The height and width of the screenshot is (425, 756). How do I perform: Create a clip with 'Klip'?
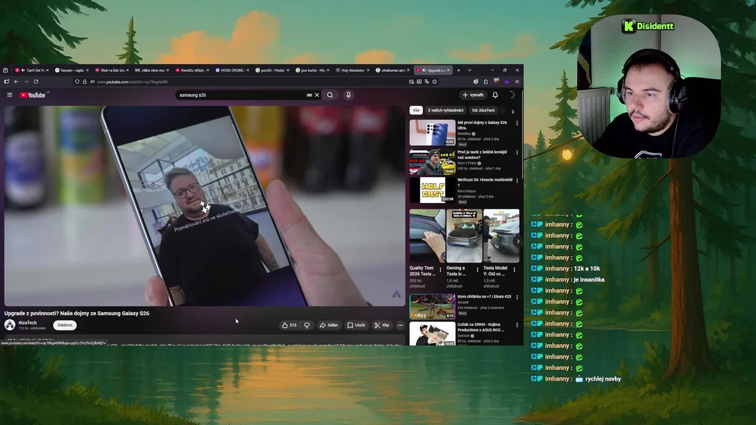click(382, 325)
